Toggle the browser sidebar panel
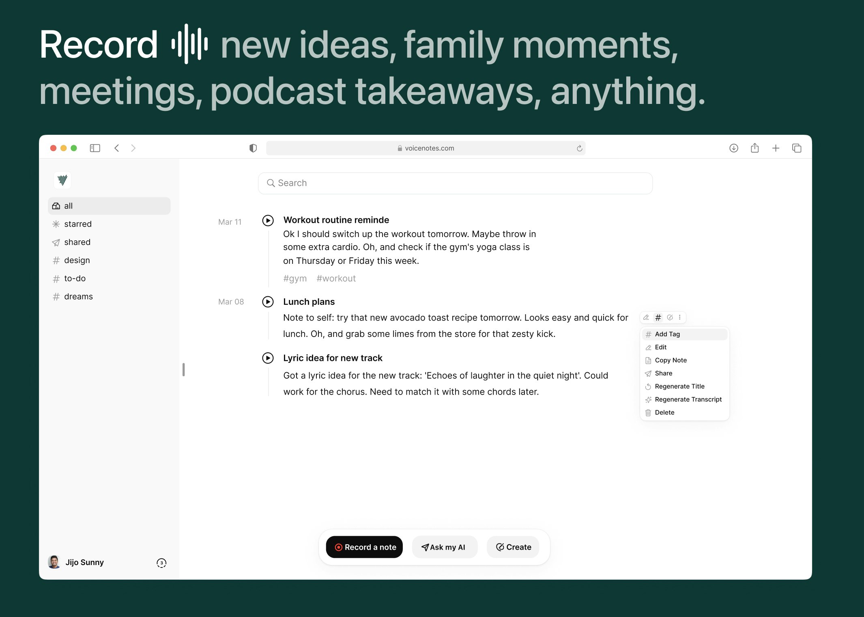 95,148
